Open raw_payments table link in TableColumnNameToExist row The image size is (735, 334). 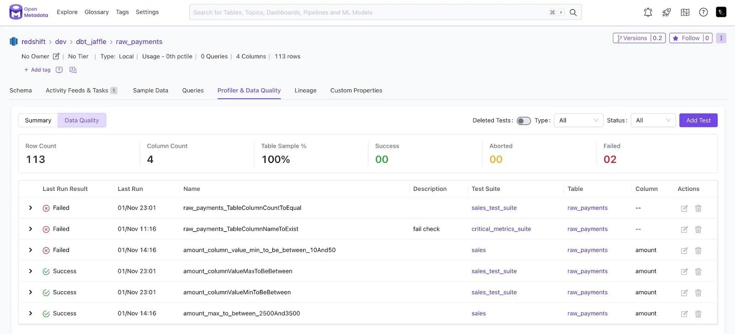point(588,229)
